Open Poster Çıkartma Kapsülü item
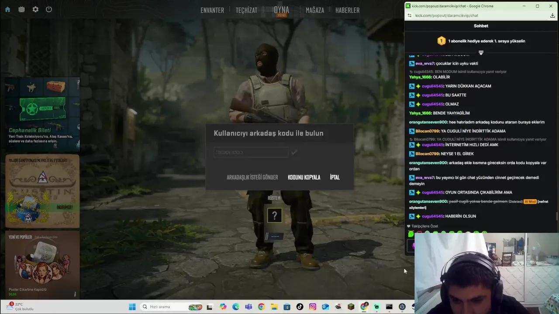Viewport: 559px width, 314px height. (42, 265)
